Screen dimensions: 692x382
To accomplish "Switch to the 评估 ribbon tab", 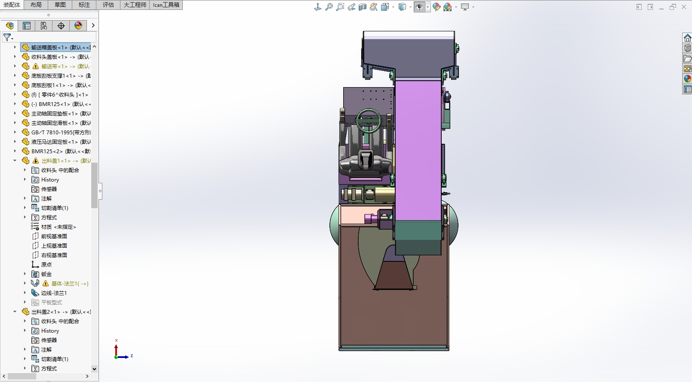I will point(108,5).
